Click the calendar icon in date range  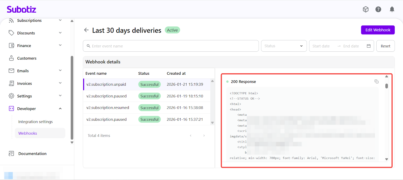(x=368, y=46)
